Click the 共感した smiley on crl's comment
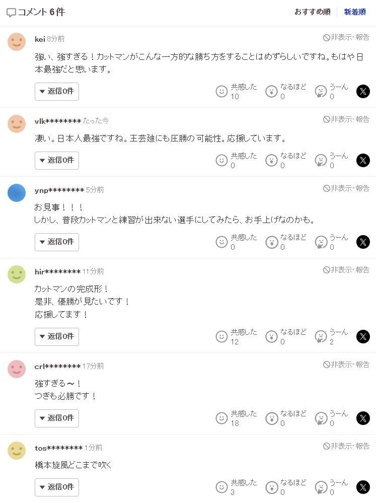This screenshot has width=376, height=503. [x=221, y=418]
